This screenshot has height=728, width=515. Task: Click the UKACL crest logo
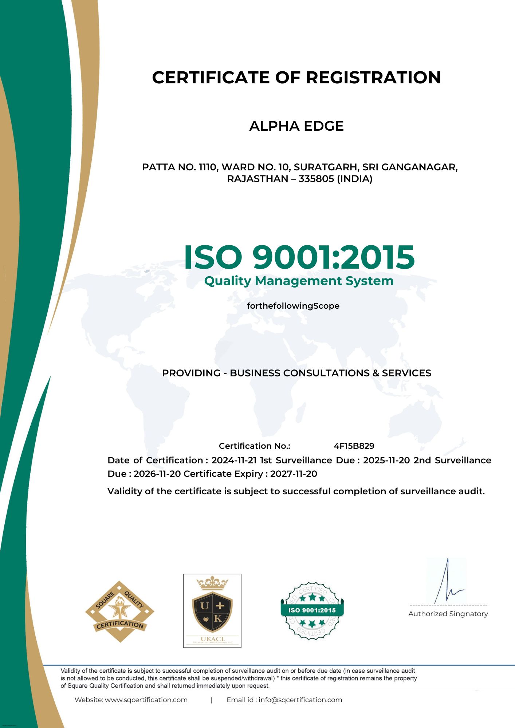[212, 611]
